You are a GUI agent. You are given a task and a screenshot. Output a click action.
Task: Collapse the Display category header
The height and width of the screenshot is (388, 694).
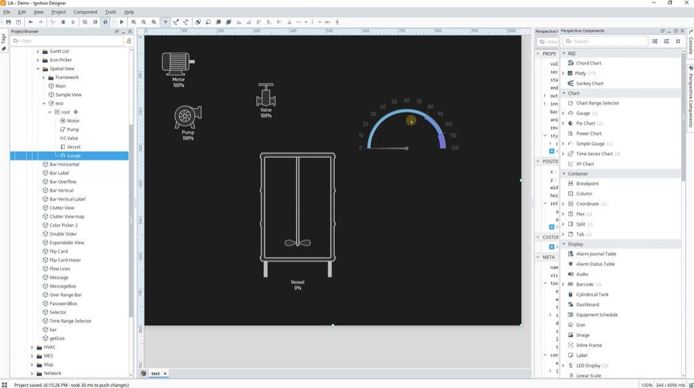point(564,244)
